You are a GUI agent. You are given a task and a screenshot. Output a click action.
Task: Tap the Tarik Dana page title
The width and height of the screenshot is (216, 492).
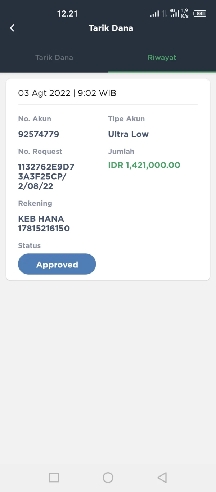coord(111,28)
